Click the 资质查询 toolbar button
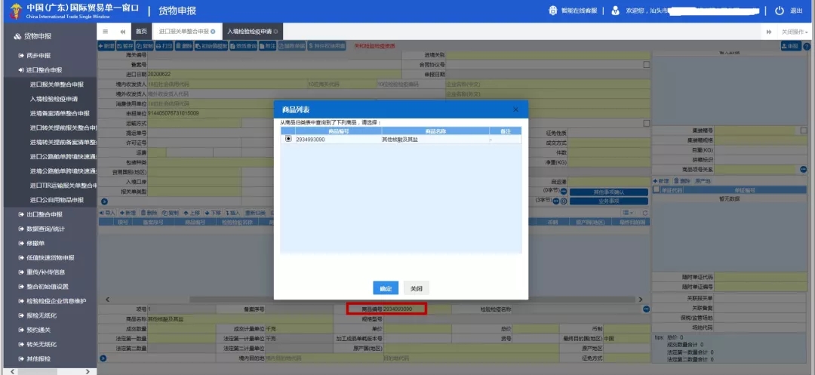This screenshot has height=375, width=815. [243, 46]
